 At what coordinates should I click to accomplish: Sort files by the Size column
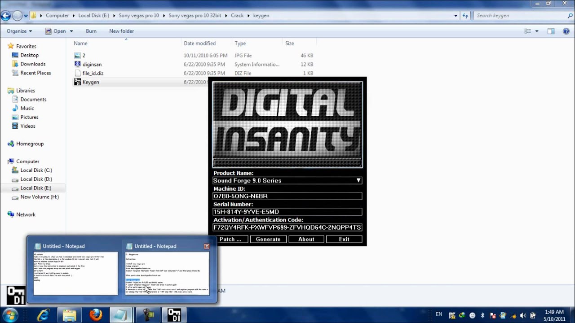click(290, 44)
